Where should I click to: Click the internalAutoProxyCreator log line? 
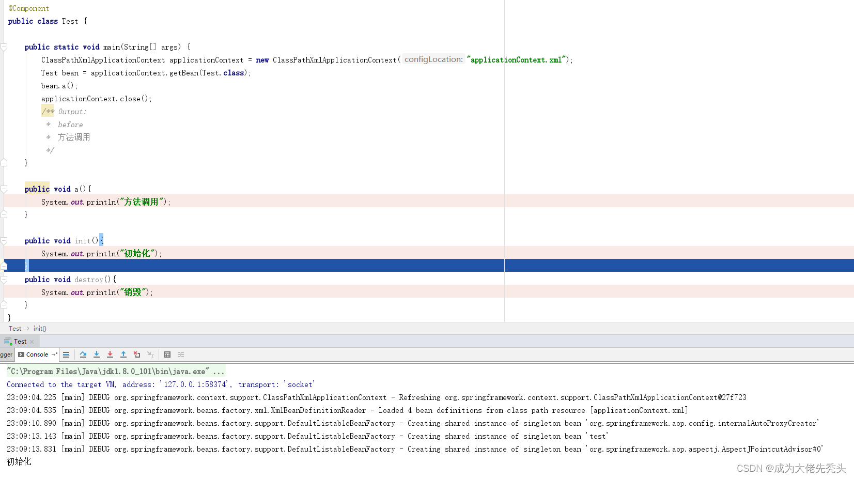coord(413,423)
